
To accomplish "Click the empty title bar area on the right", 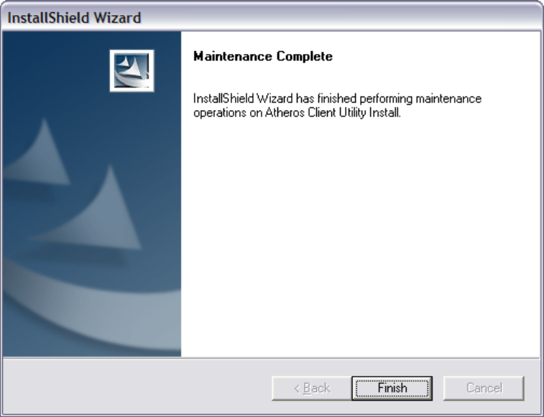I will [x=342, y=17].
